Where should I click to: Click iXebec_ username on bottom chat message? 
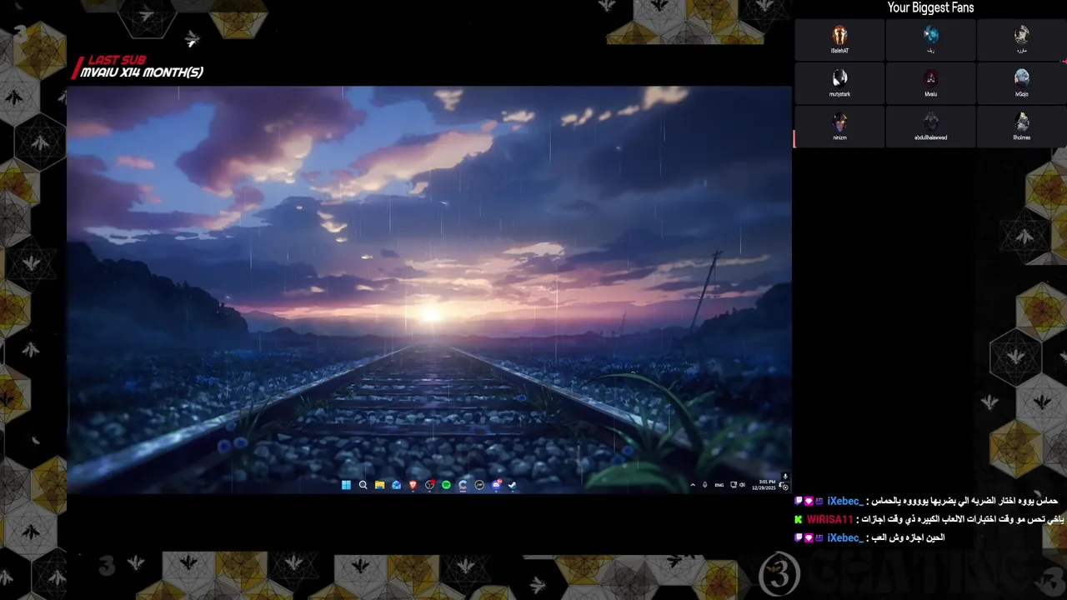845,537
